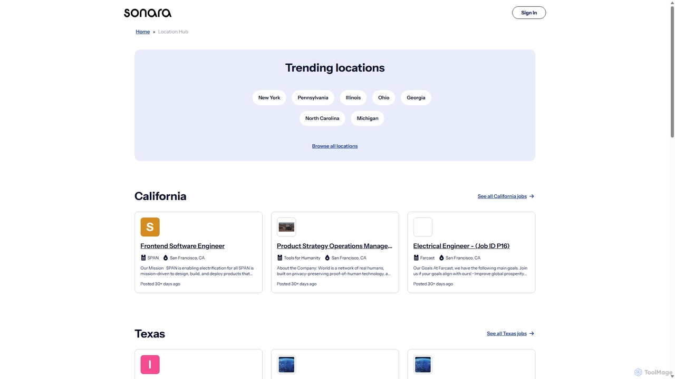The image size is (675, 379).
Task: Click the Texas section heading
Action: (x=150, y=334)
